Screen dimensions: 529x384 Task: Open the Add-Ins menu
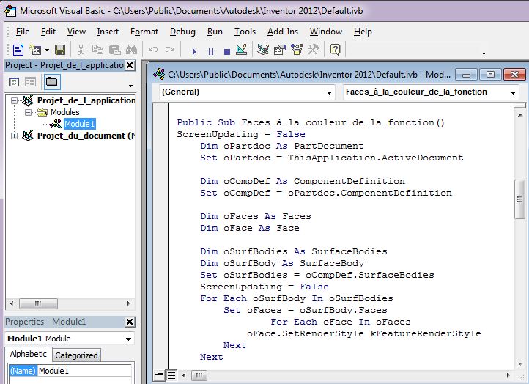[x=283, y=32]
